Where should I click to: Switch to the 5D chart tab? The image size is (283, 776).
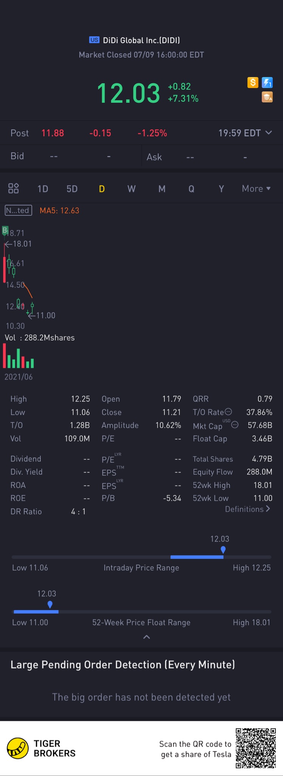click(72, 189)
